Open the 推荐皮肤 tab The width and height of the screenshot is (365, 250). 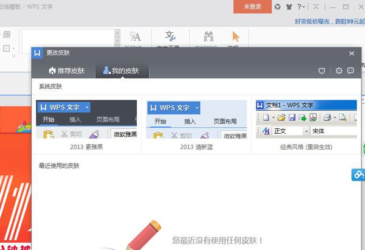pos(66,71)
